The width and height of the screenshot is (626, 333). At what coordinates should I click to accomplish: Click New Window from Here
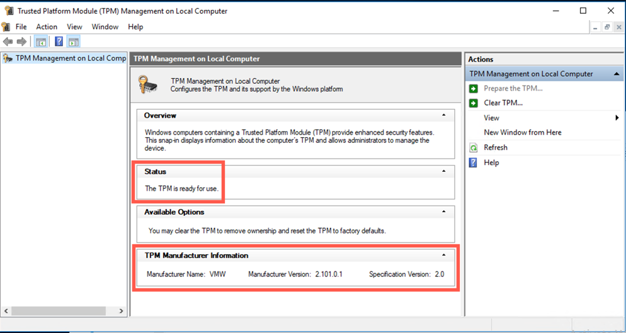pos(522,133)
